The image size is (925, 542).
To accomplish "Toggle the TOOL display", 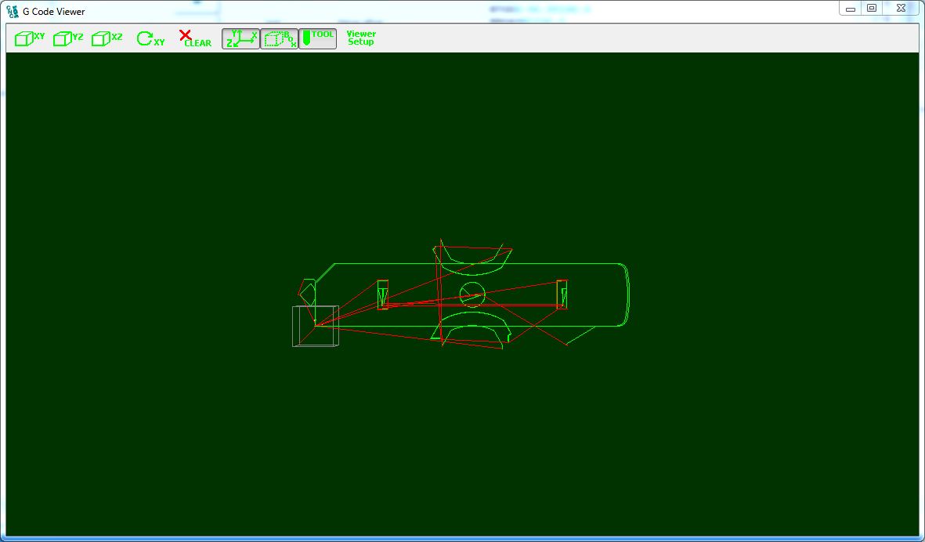I will coord(318,38).
